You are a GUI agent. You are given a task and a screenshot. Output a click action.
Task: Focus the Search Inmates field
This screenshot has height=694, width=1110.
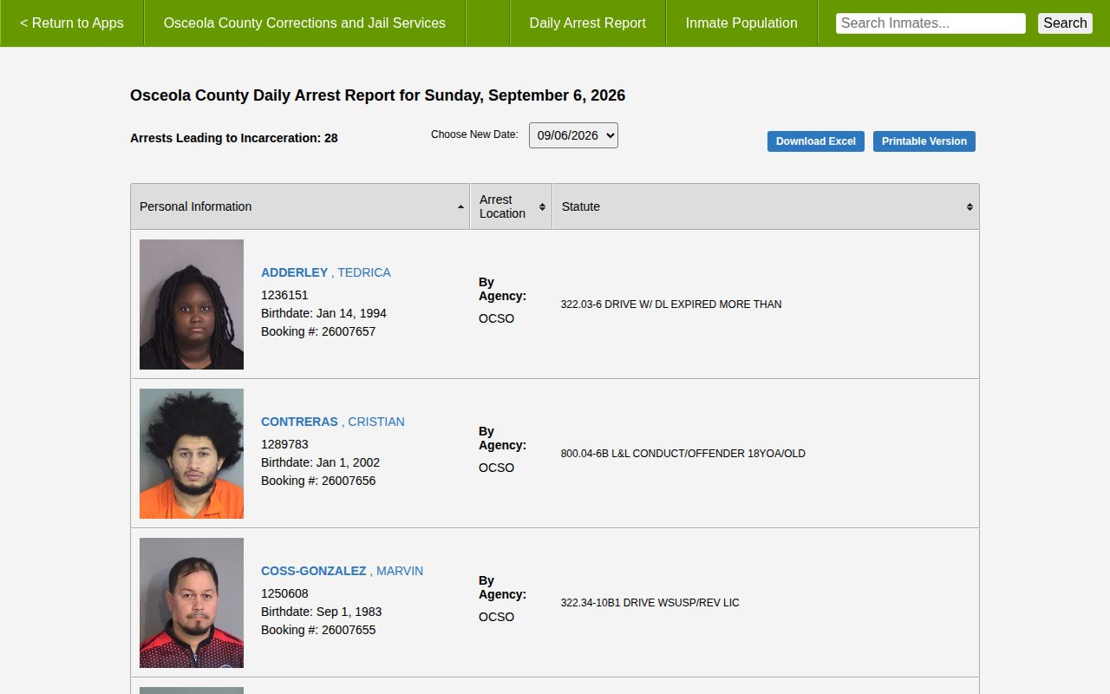(930, 23)
